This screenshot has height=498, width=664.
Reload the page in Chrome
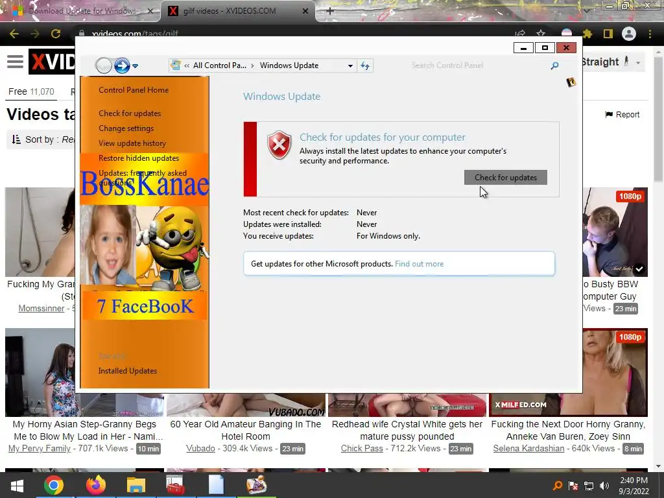click(56, 34)
